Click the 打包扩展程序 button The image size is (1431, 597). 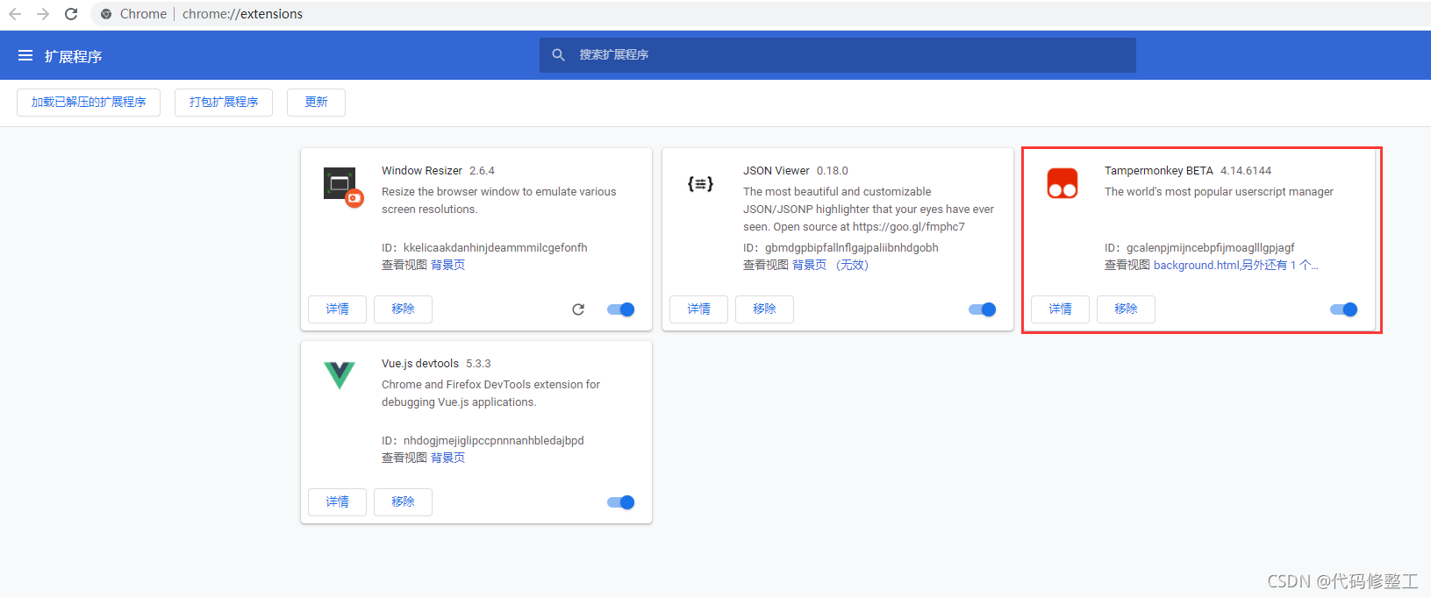[224, 103]
